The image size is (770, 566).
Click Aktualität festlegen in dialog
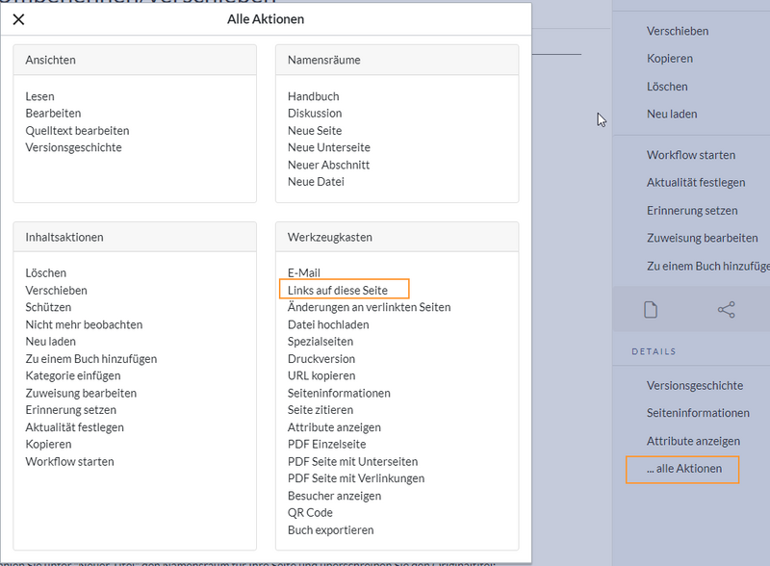pyautogui.click(x=75, y=427)
